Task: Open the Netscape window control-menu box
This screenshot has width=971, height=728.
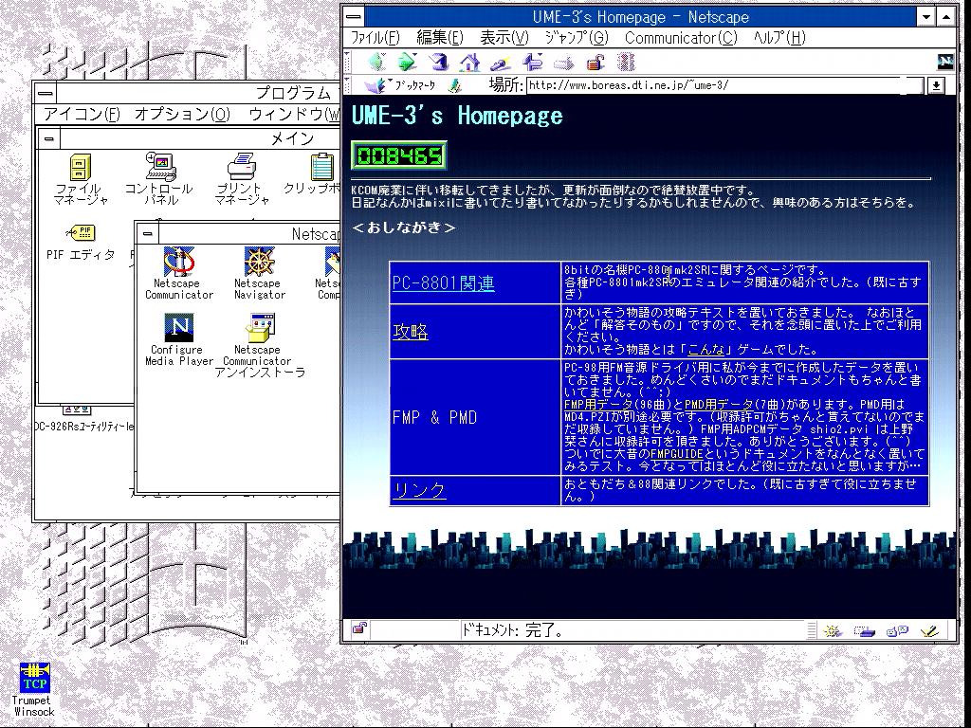Action: (x=352, y=16)
